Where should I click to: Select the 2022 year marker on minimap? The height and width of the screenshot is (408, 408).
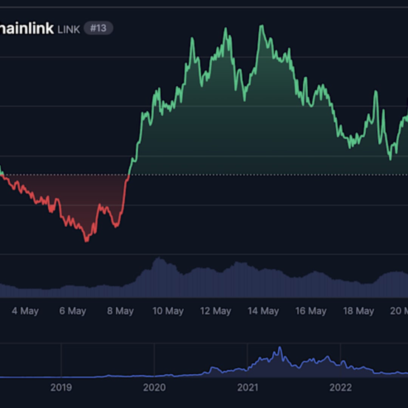pos(341,387)
